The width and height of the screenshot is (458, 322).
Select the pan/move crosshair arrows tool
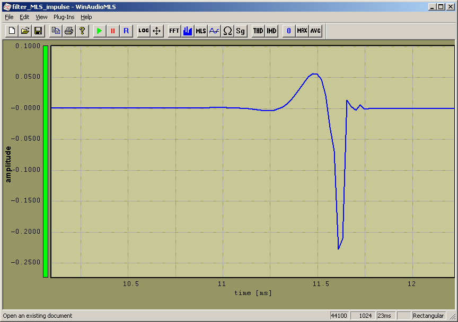[157, 31]
